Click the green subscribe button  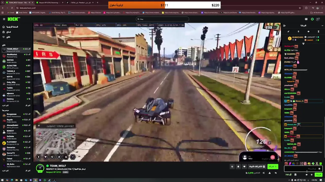[273, 167]
